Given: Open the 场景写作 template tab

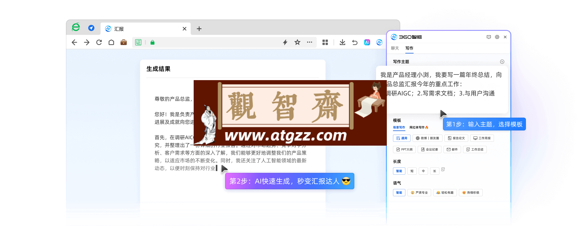Looking at the screenshot, I should point(399,127).
